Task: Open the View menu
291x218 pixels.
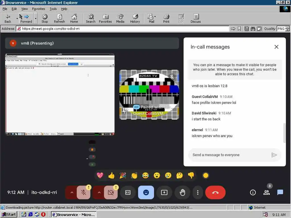Action: tap(24, 9)
